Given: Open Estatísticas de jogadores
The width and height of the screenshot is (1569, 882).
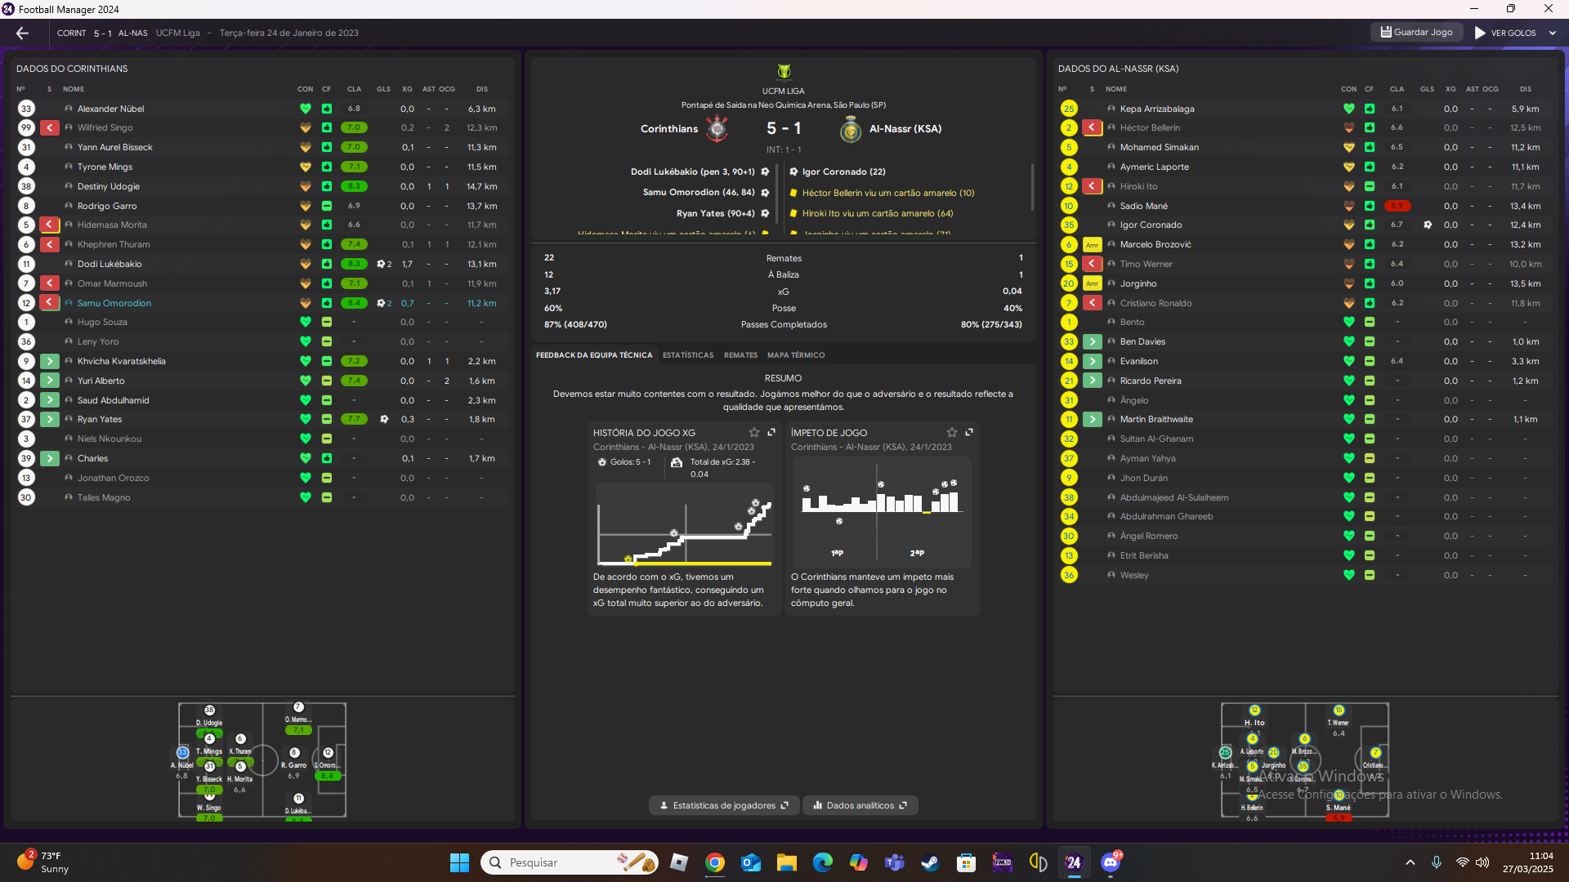Looking at the screenshot, I should [x=724, y=805].
